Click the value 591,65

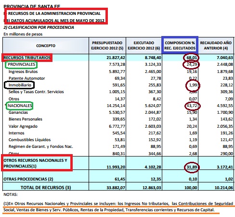coord(118,85)
